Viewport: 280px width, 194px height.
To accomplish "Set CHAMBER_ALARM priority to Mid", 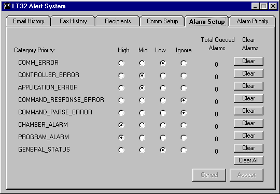I will coord(142,125).
